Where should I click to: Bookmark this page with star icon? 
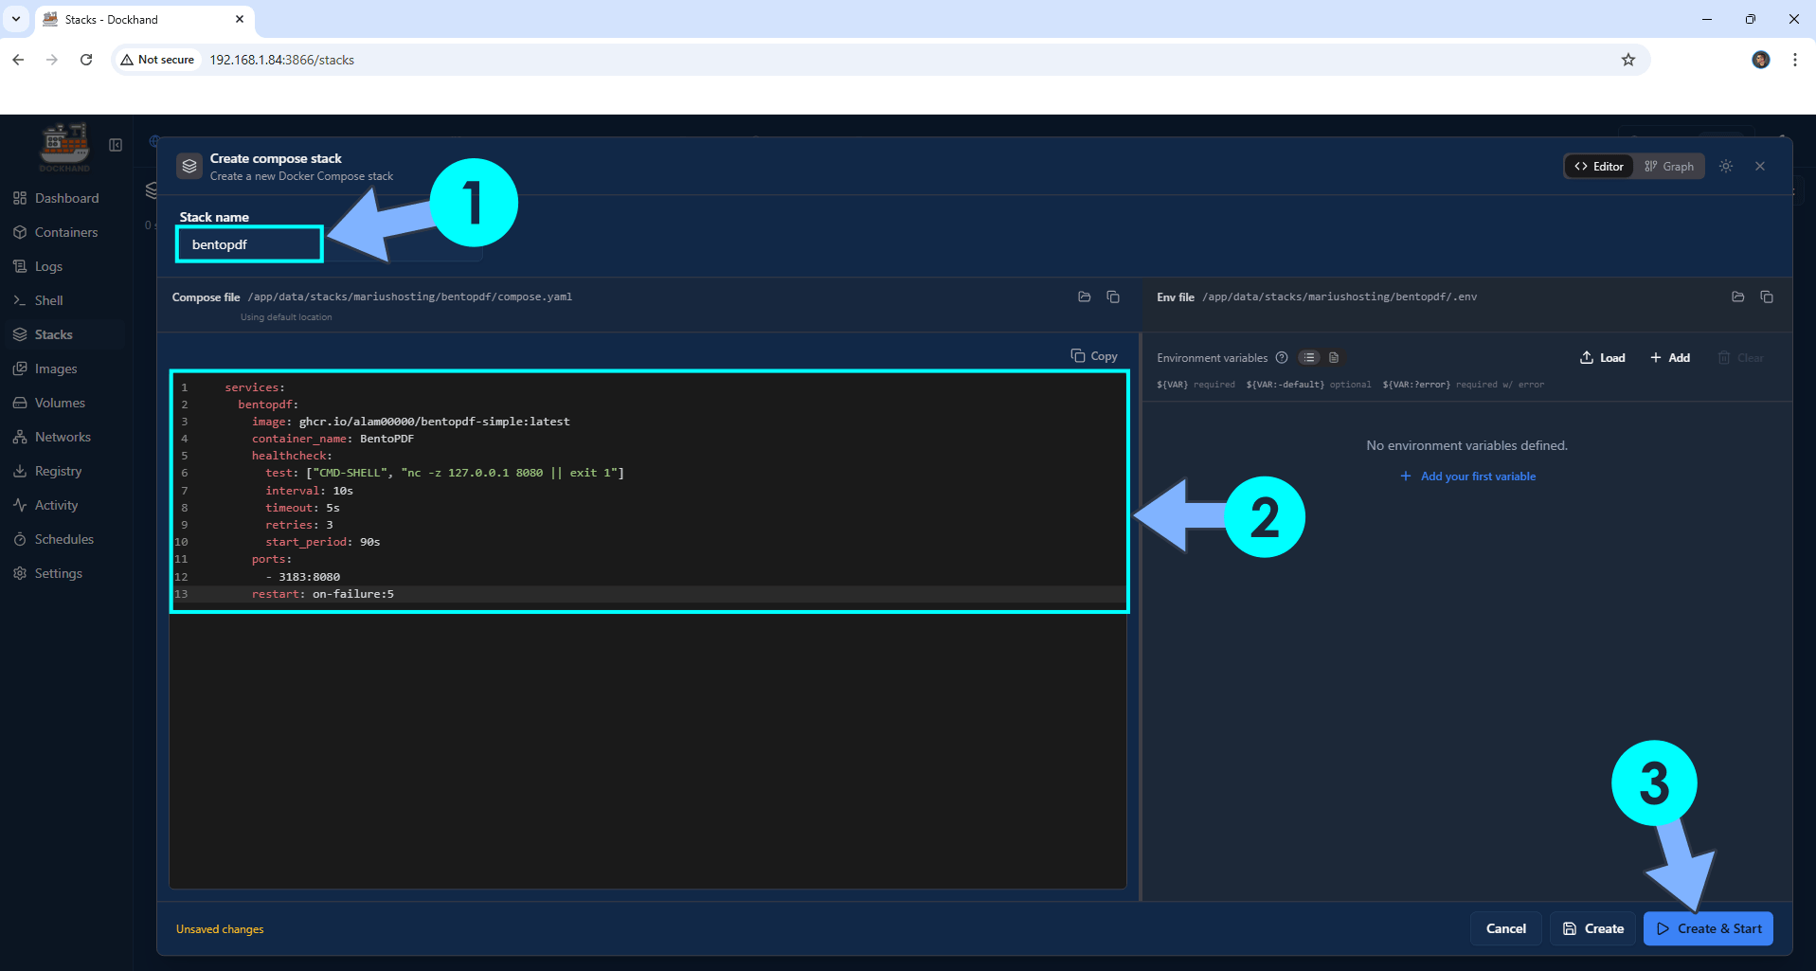pyautogui.click(x=1628, y=60)
